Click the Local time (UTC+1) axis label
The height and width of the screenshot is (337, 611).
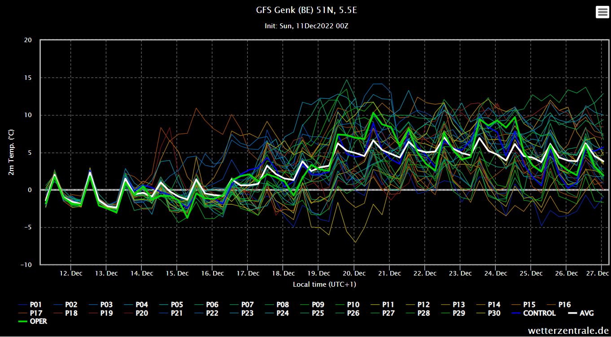tap(324, 284)
